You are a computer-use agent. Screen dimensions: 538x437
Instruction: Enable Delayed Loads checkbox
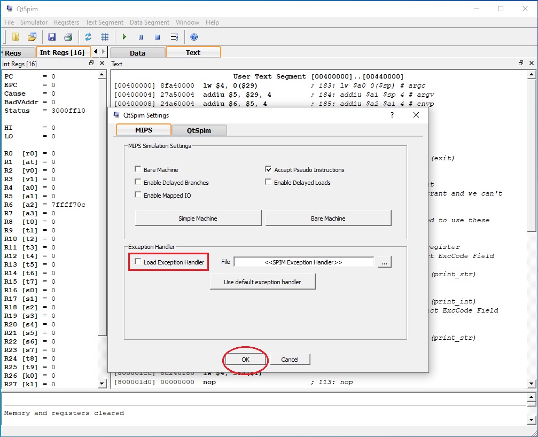pyautogui.click(x=268, y=182)
